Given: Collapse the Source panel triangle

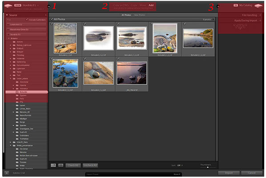Looking at the screenshot, I should coord(7,15).
